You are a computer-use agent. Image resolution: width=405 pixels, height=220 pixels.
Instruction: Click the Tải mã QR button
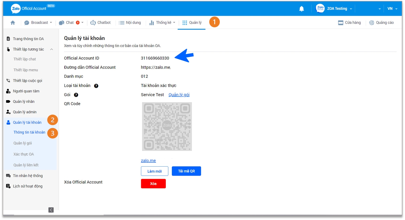point(186,171)
